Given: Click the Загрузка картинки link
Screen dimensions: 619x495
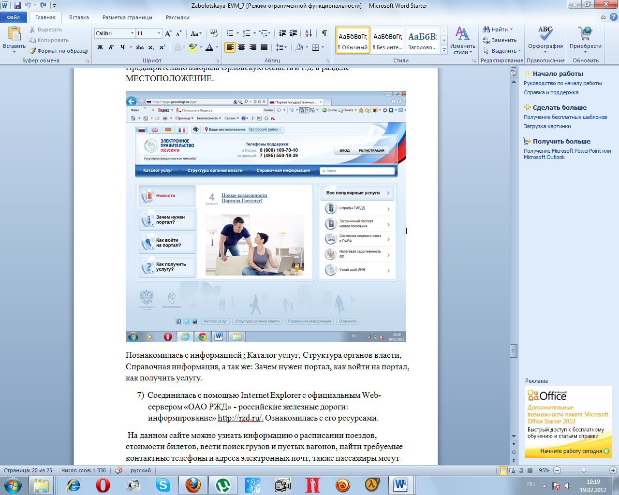Looking at the screenshot, I should point(547,126).
